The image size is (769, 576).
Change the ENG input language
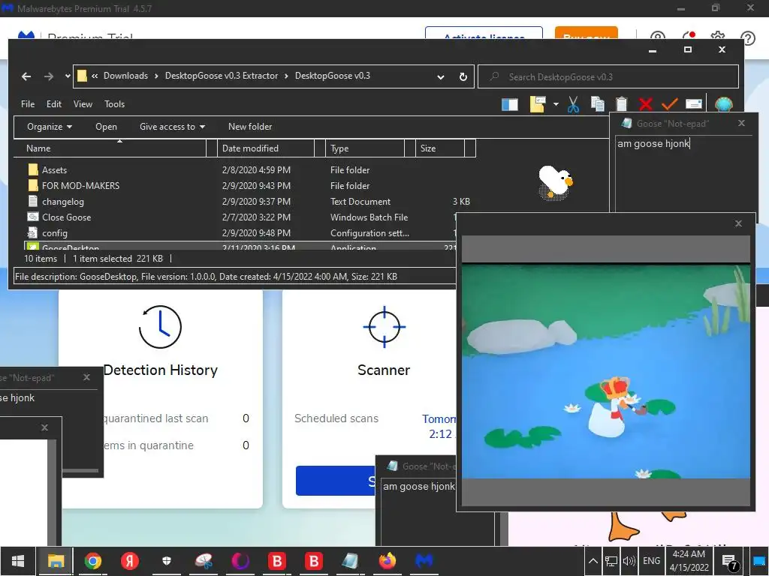pos(651,561)
